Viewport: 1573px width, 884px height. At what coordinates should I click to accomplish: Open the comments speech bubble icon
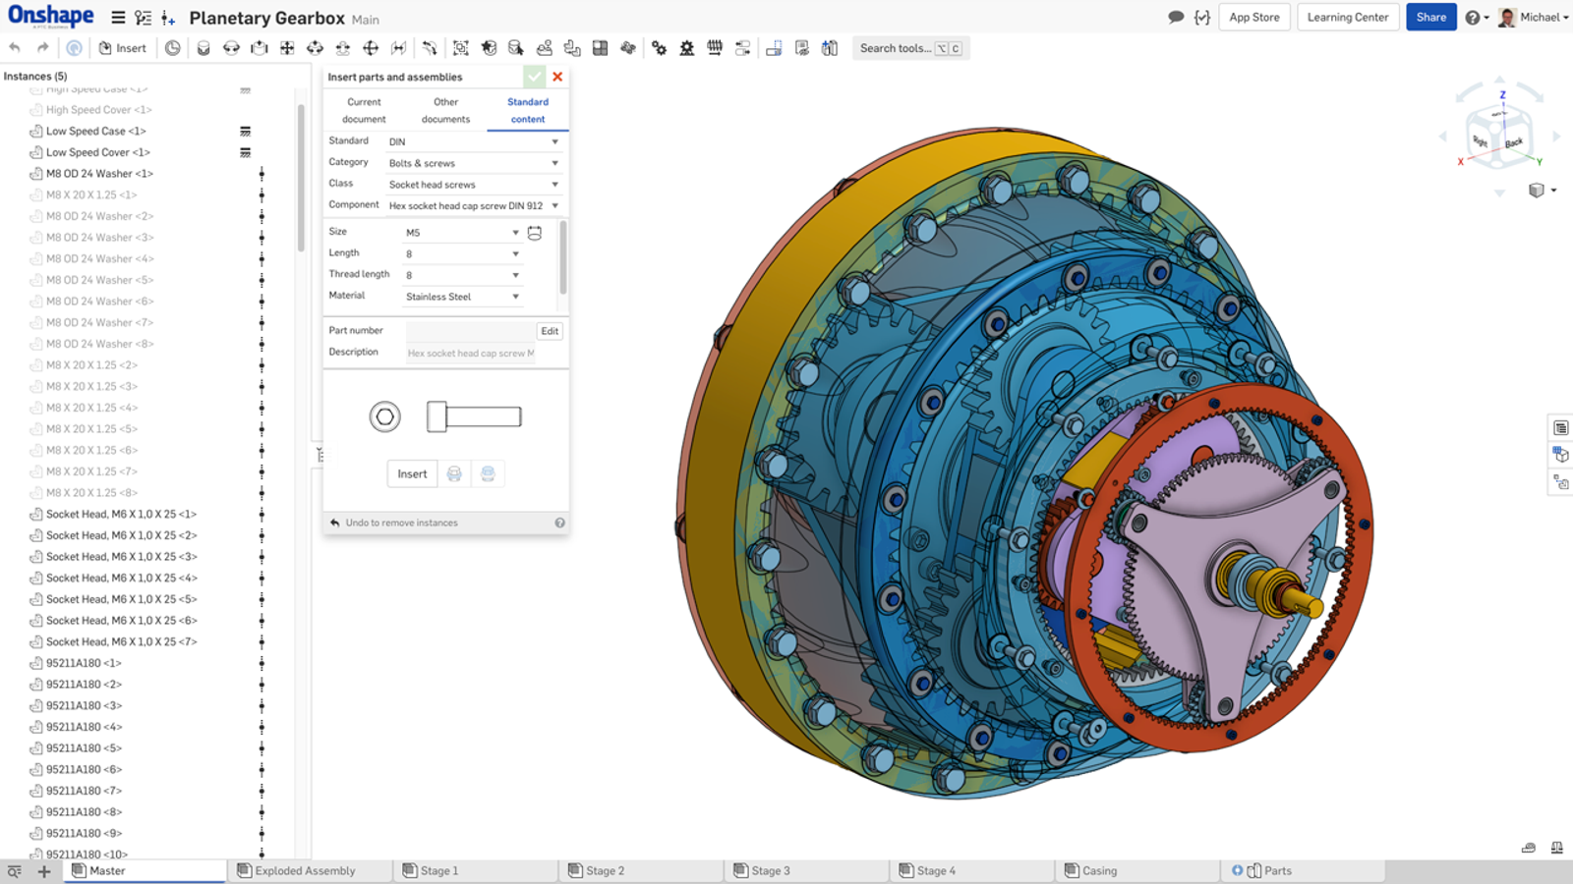coord(1176,18)
